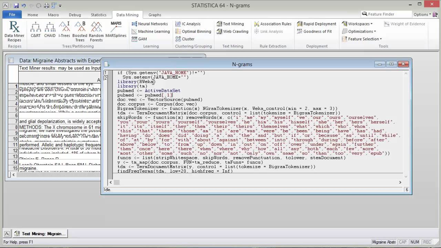The width and height of the screenshot is (441, 248).
Task: Click Weight of Evidence button
Action: [405, 24]
